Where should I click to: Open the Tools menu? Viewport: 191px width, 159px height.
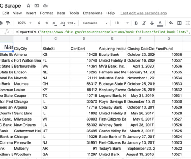(x=74, y=13)
